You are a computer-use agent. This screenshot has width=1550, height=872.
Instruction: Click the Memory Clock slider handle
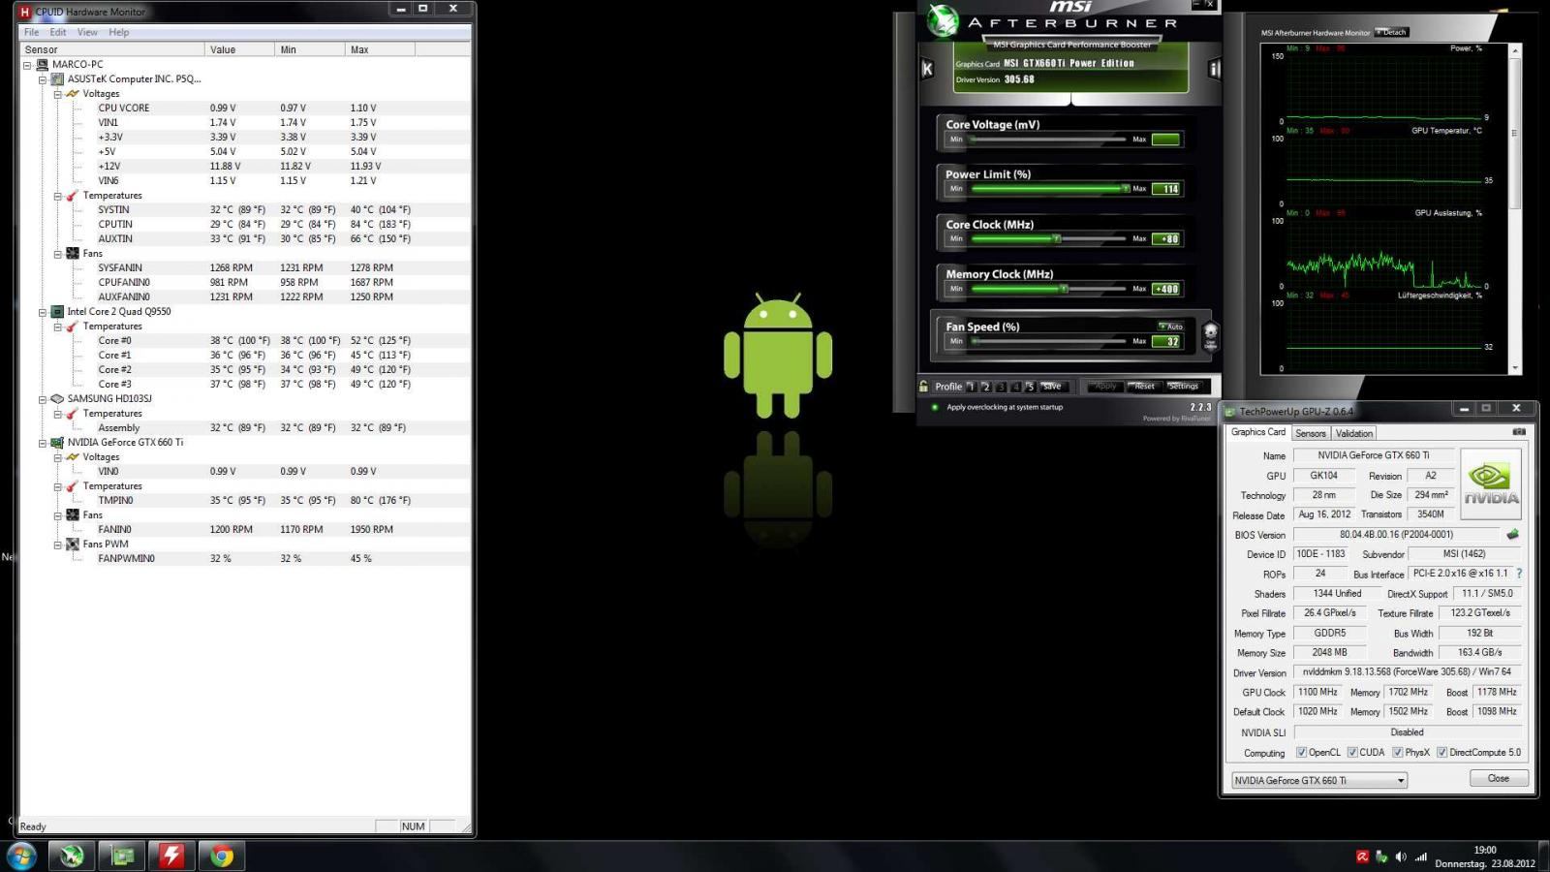1064,289
